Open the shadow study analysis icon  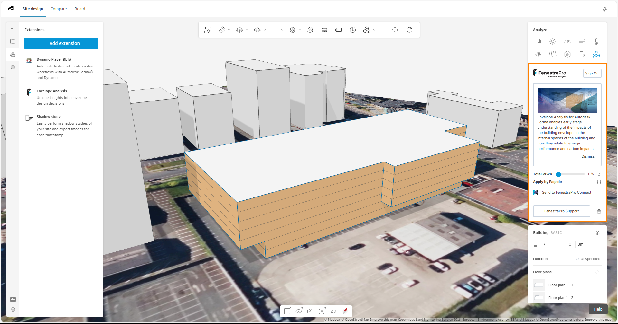click(x=582, y=54)
